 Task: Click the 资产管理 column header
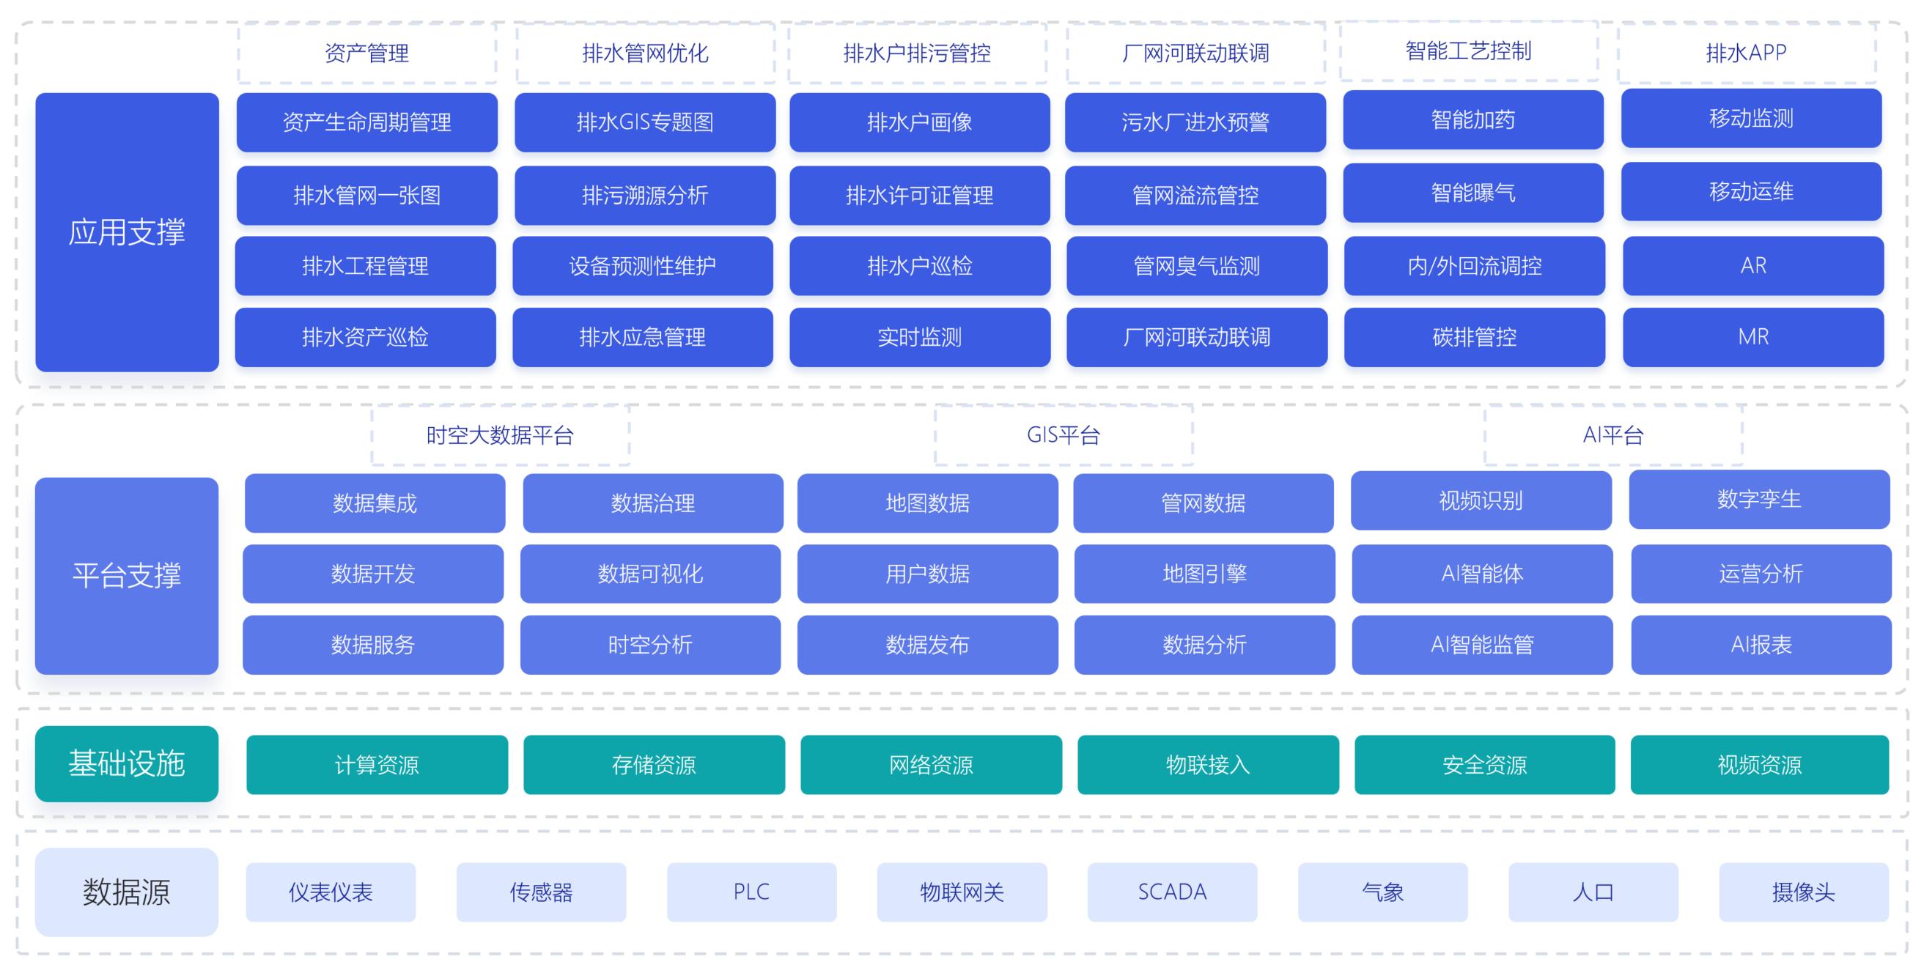tap(365, 52)
